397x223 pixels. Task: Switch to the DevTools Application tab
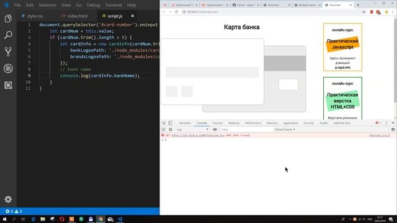coord(290,123)
